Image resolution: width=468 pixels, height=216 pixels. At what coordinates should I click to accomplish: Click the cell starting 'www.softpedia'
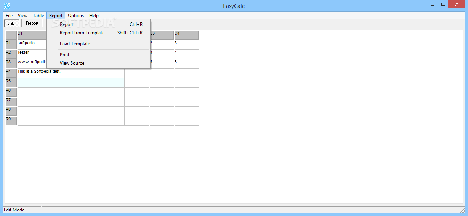point(32,64)
